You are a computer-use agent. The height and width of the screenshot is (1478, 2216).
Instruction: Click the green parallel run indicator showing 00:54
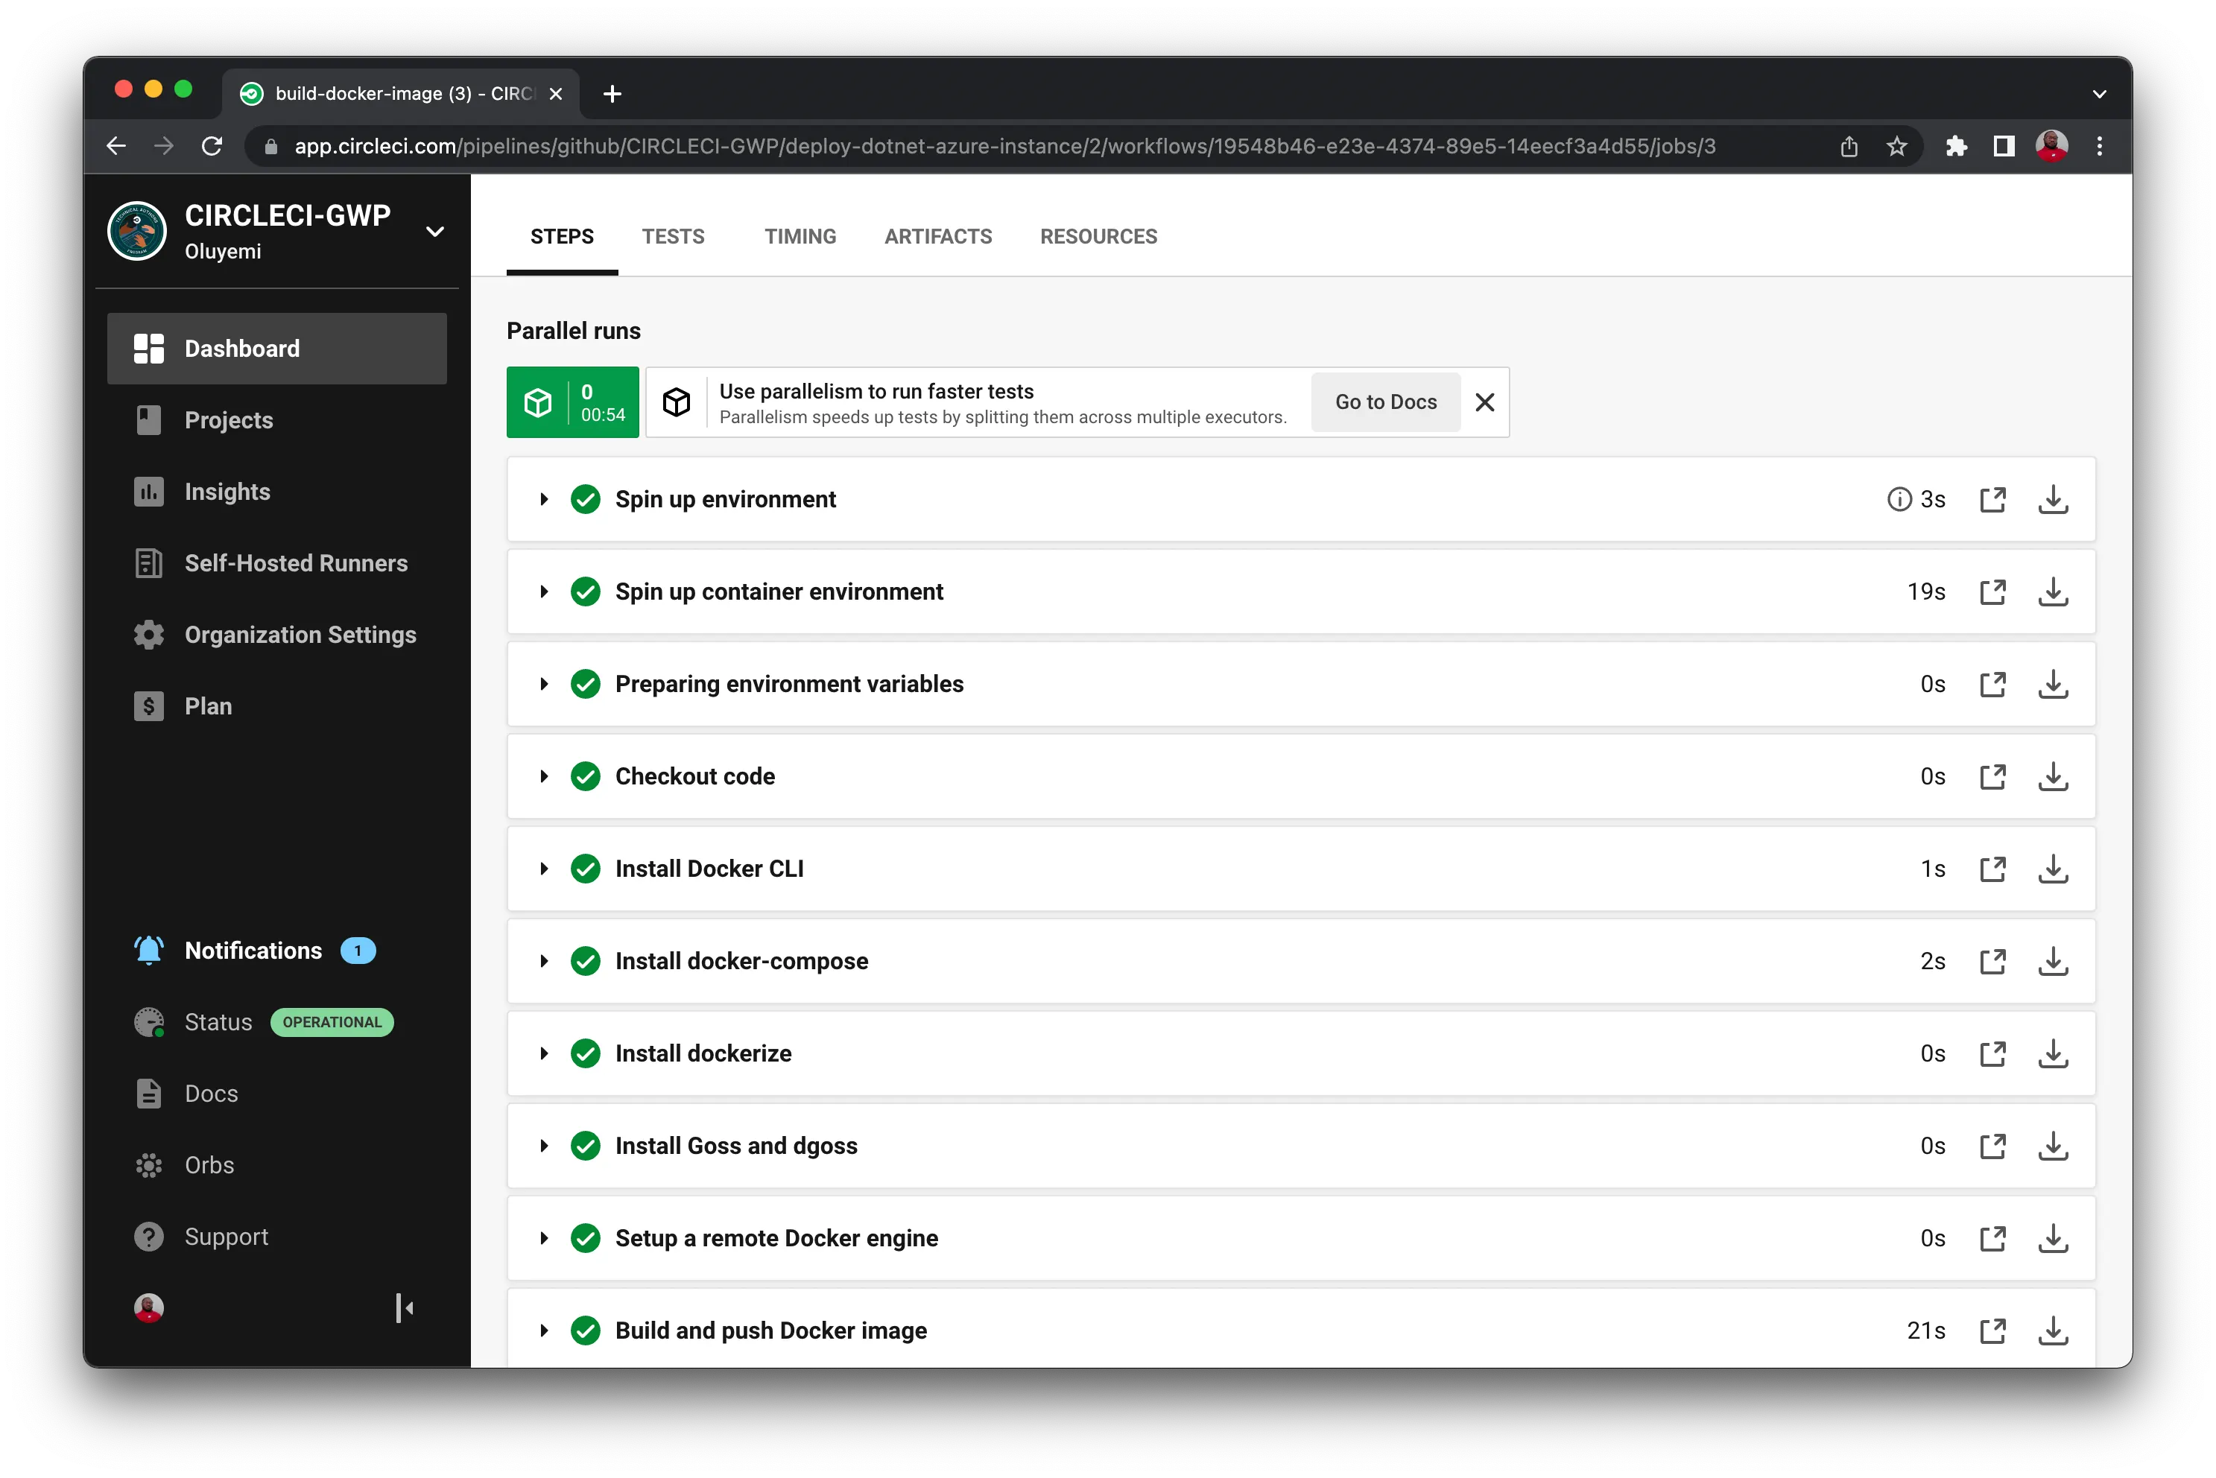coord(572,402)
